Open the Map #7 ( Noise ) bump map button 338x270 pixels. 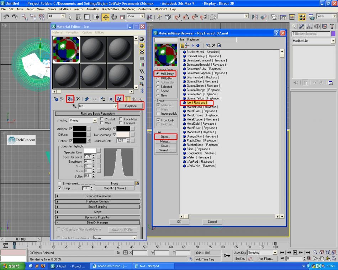click(115, 188)
